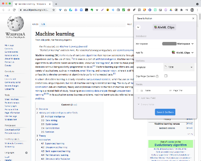Expand the 3 more fields section
Screen dimensions: 201x161
[146, 104]
